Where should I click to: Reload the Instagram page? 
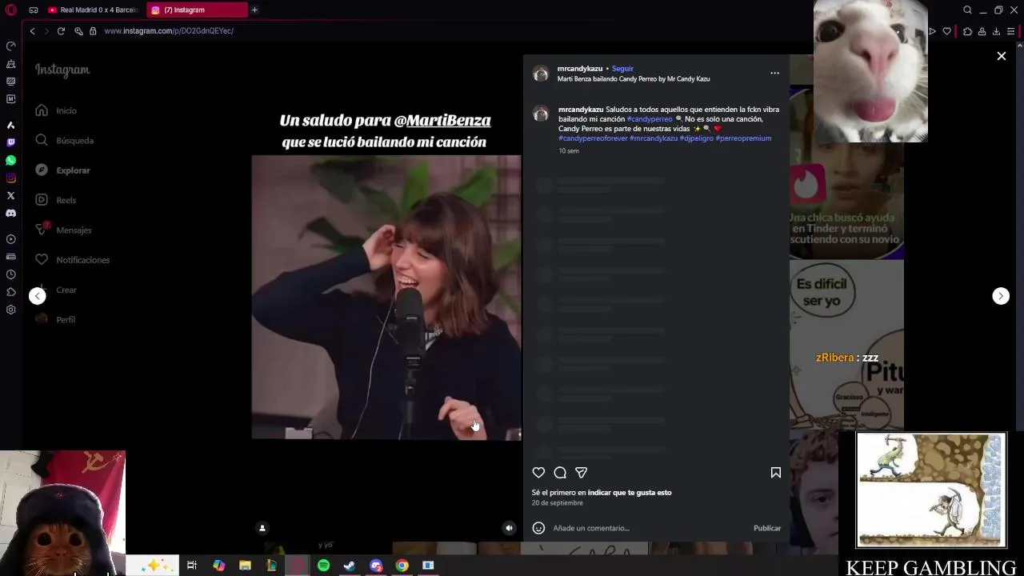point(61,30)
